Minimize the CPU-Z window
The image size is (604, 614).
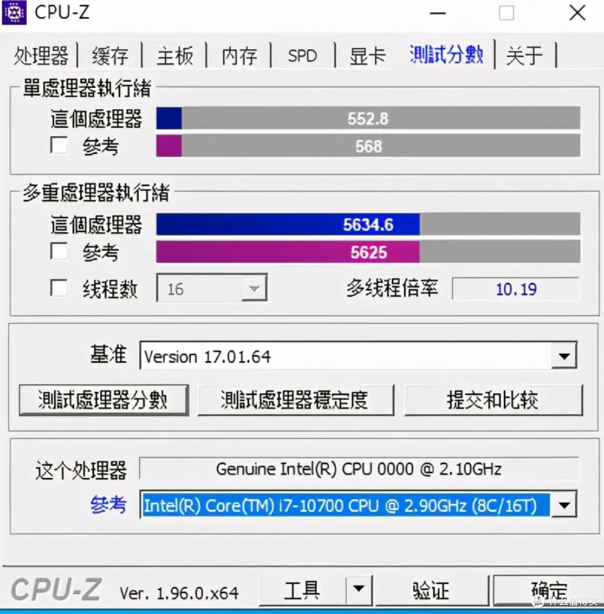(438, 13)
